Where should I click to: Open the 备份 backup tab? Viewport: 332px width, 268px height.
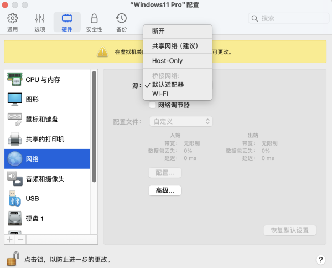121,23
